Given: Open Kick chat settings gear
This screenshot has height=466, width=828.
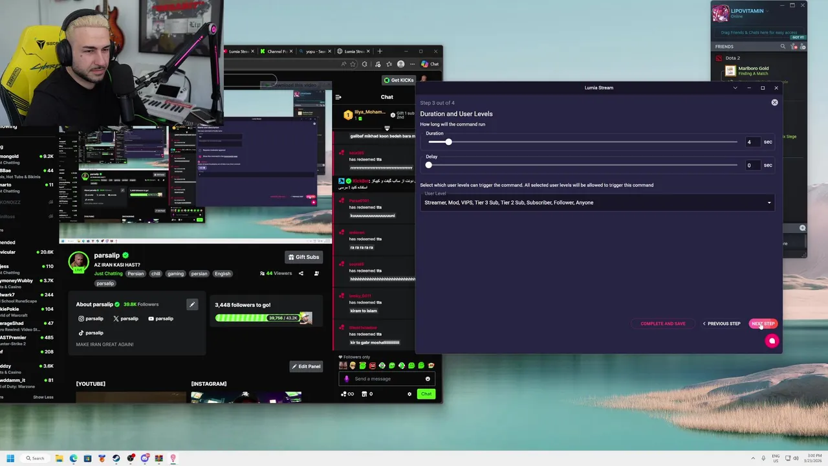Looking at the screenshot, I should pyautogui.click(x=409, y=394).
